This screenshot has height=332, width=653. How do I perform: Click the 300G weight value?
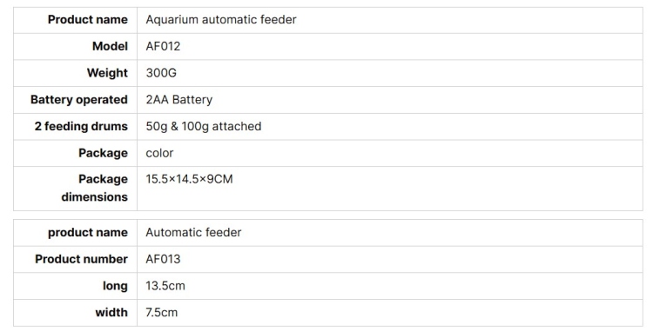point(161,73)
